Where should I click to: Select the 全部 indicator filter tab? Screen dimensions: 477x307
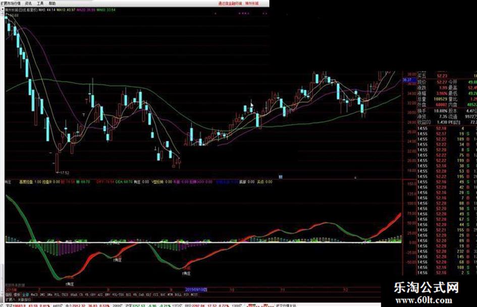tap(26, 295)
